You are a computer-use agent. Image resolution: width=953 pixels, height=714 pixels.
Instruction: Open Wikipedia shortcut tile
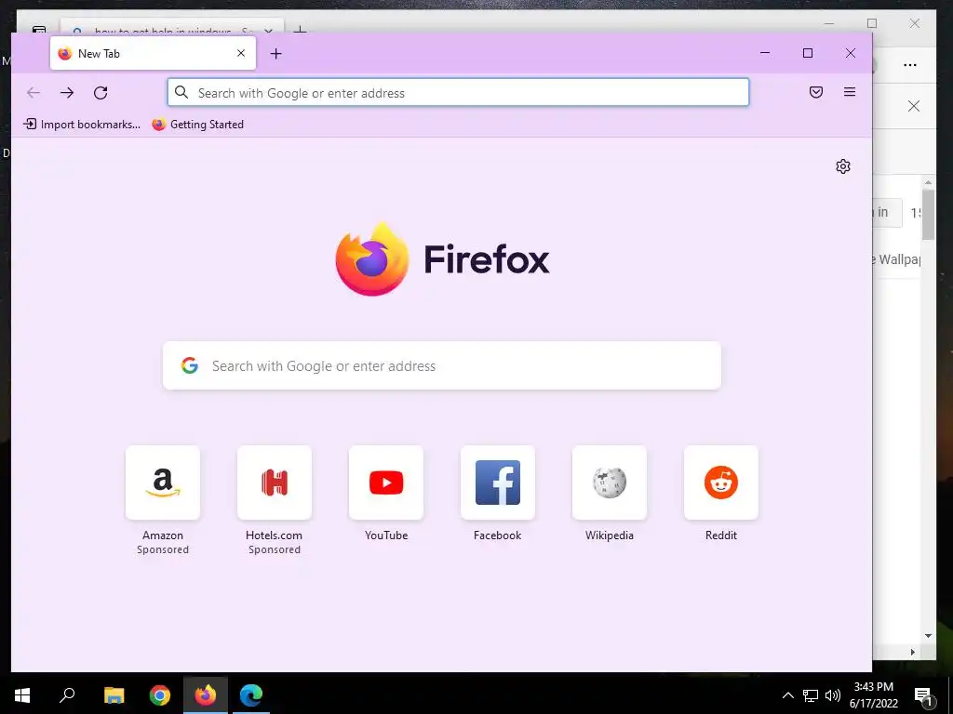tap(610, 483)
